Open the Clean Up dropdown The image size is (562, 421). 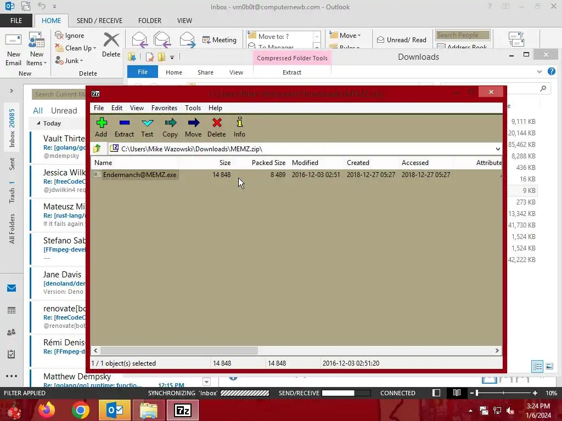pos(76,48)
